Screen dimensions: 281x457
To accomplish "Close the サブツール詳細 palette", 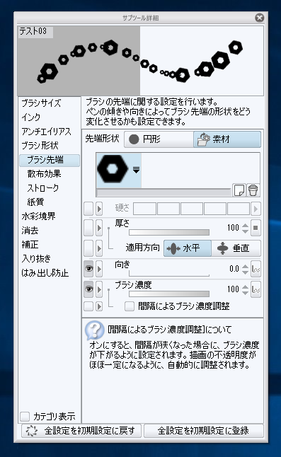I will (x=260, y=18).
